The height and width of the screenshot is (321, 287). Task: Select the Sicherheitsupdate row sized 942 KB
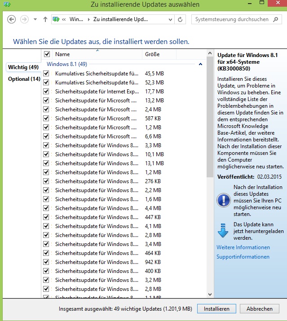124,262
